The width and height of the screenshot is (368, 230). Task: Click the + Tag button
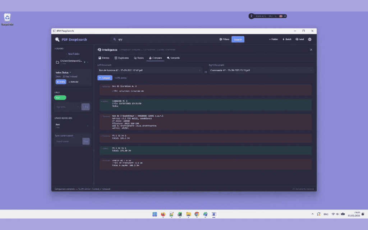coord(86,107)
